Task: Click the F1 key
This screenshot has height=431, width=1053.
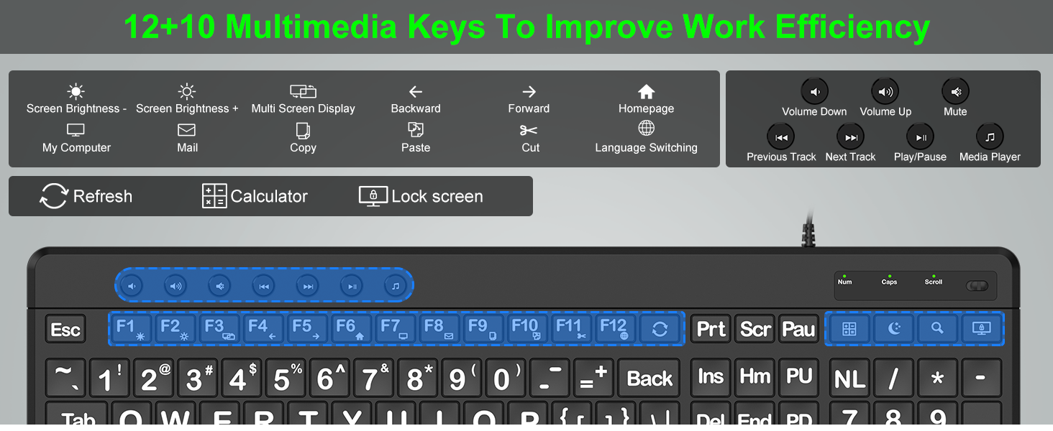Action: coord(131,329)
